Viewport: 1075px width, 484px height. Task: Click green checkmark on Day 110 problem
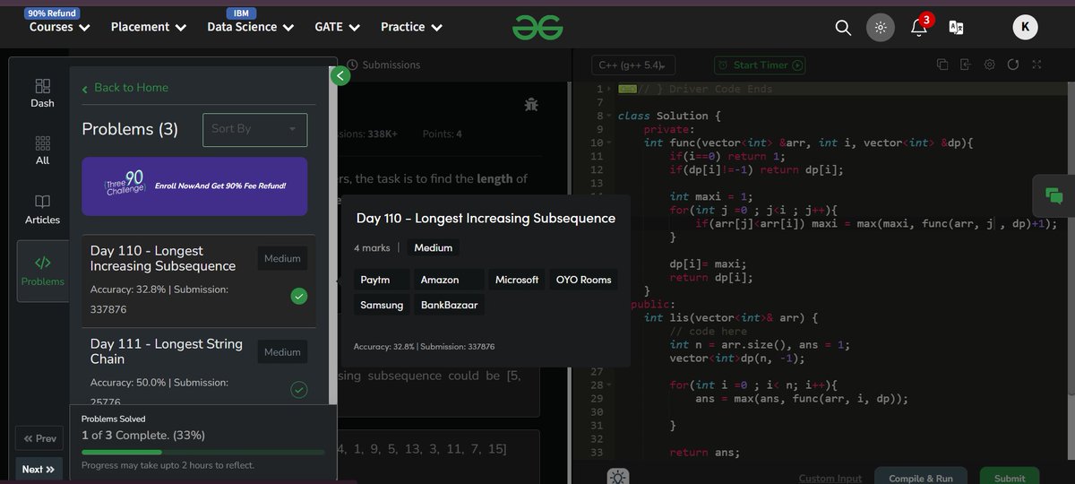coord(299,296)
